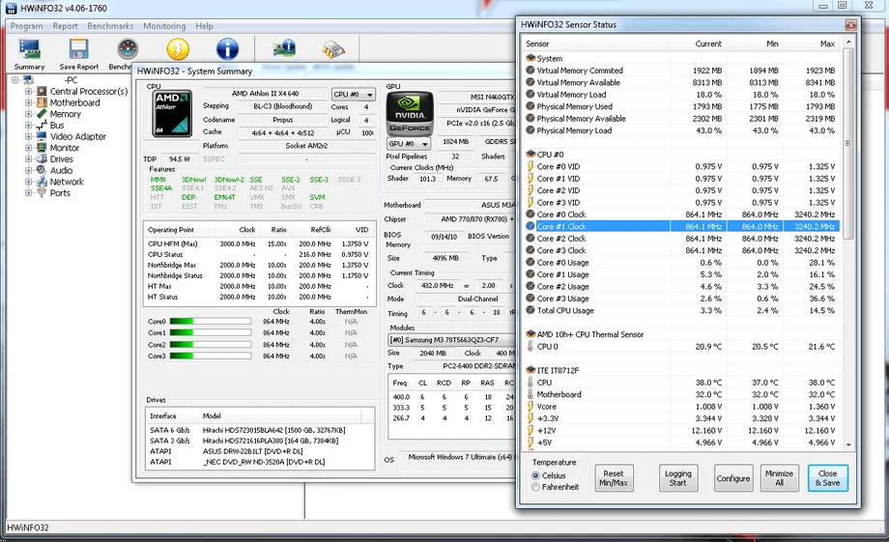Click the -PC computer root icon
The width and height of the screenshot is (889, 542).
tap(28, 80)
